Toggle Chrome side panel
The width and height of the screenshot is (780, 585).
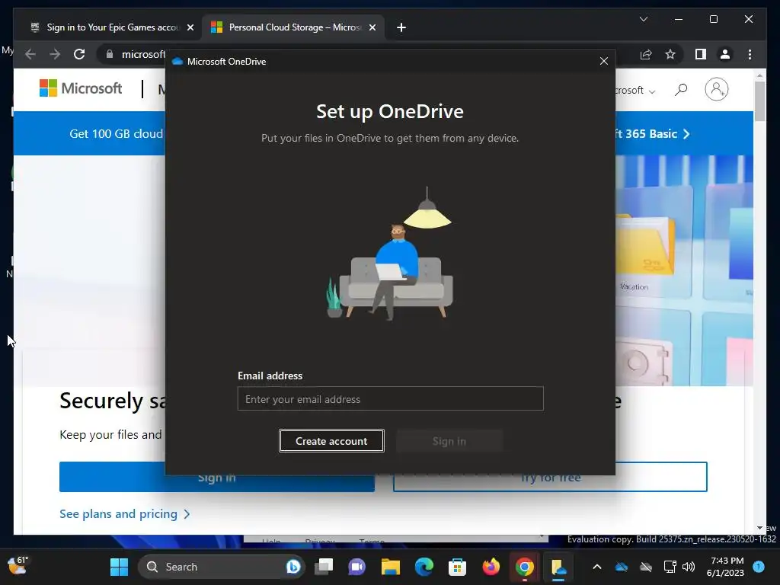point(701,54)
